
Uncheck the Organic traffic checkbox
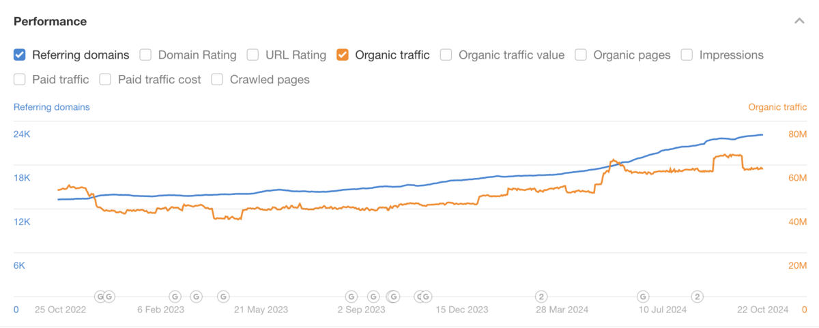click(343, 55)
